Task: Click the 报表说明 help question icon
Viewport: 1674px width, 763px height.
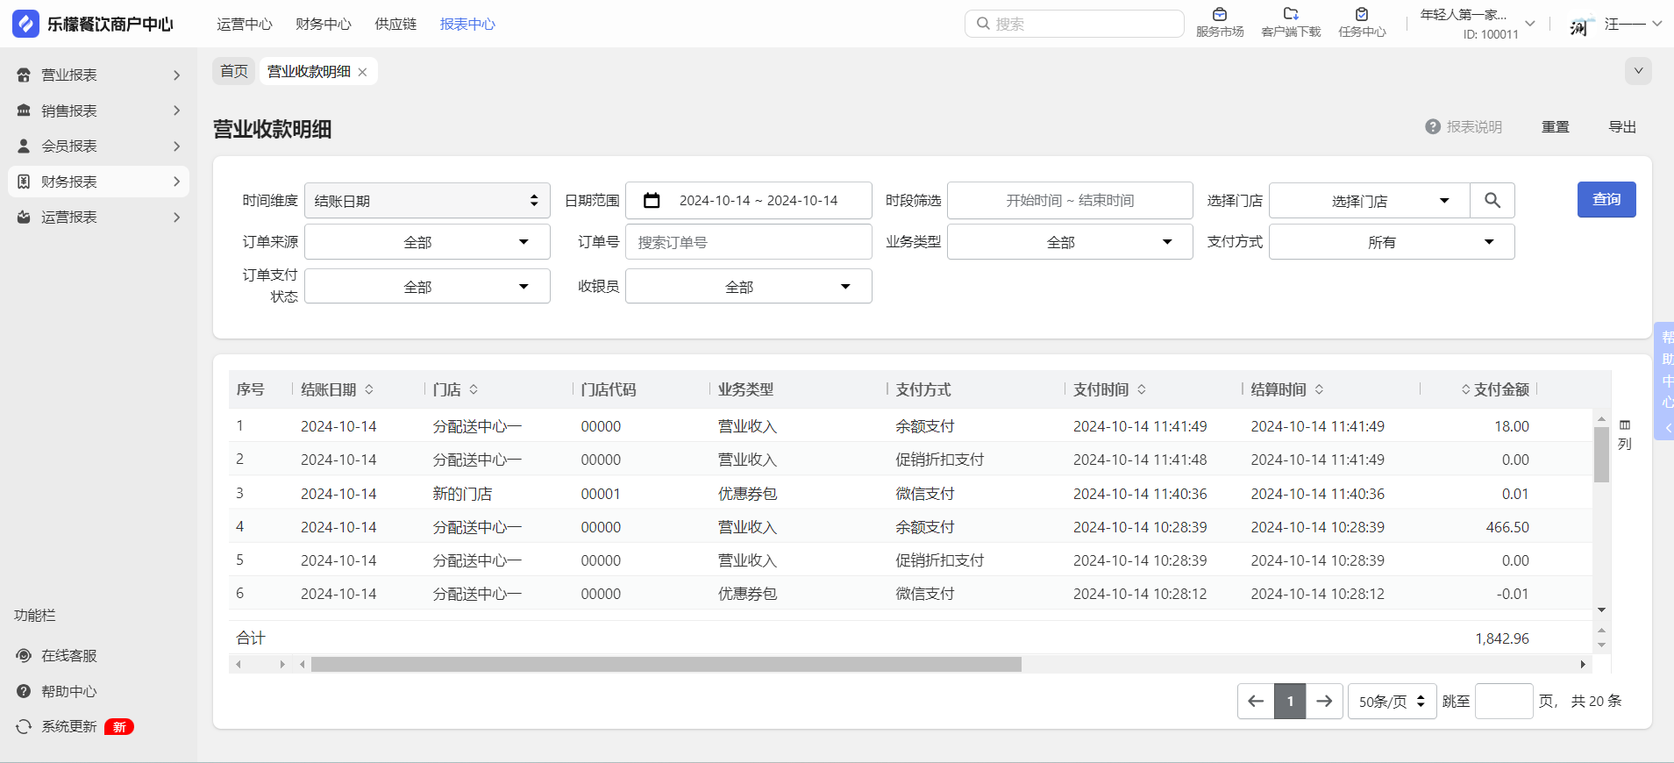Action: coord(1433,127)
